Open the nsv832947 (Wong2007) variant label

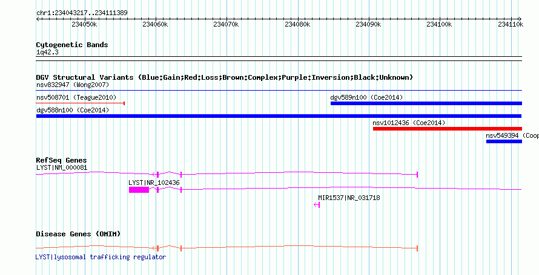click(73, 85)
